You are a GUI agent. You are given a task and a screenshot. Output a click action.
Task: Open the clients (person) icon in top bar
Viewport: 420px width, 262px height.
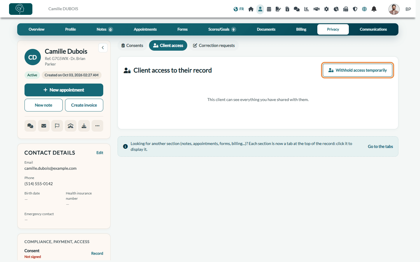260,9
